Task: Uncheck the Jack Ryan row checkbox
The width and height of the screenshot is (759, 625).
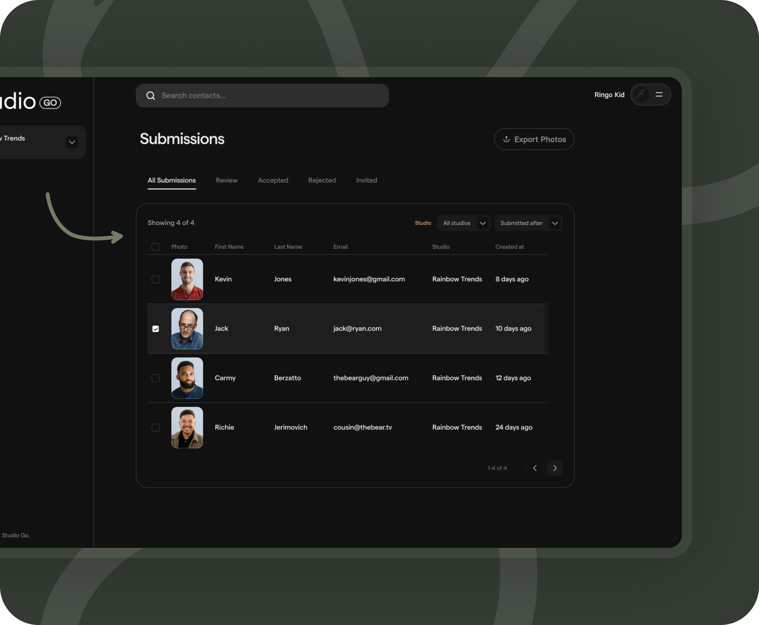Action: click(156, 329)
